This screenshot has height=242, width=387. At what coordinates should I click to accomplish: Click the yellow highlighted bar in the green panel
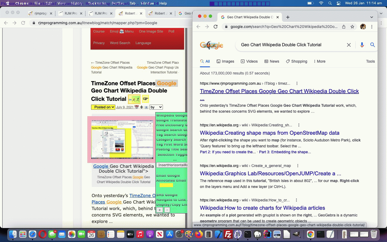pyautogui.click(x=166, y=185)
